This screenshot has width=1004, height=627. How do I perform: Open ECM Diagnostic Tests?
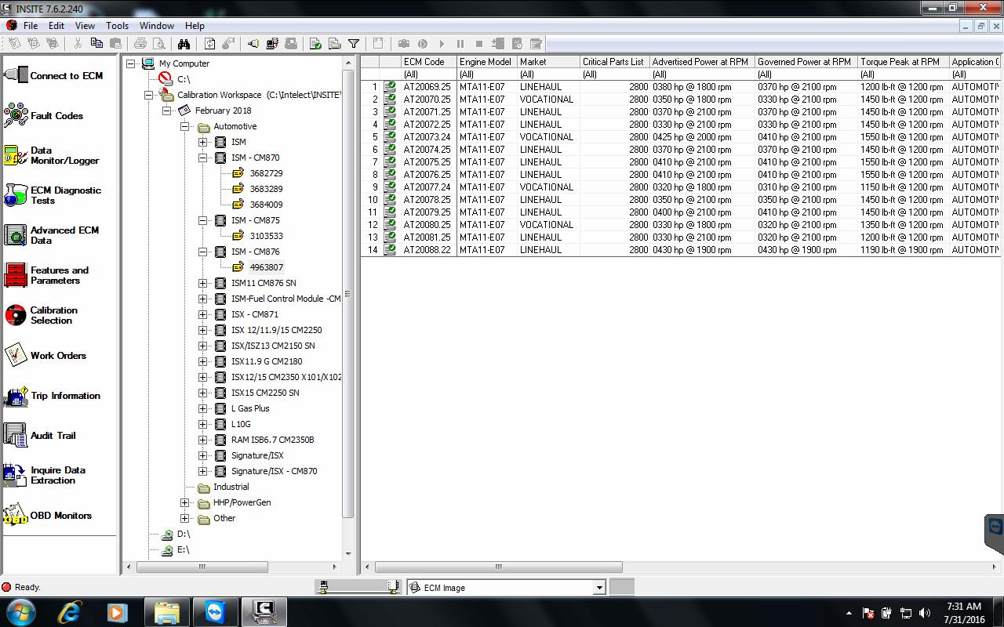click(16, 195)
